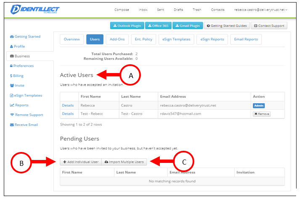Viewport: 302px width, 199px height.
Task: Select Receive Email in the sidebar
Action: [25, 125]
